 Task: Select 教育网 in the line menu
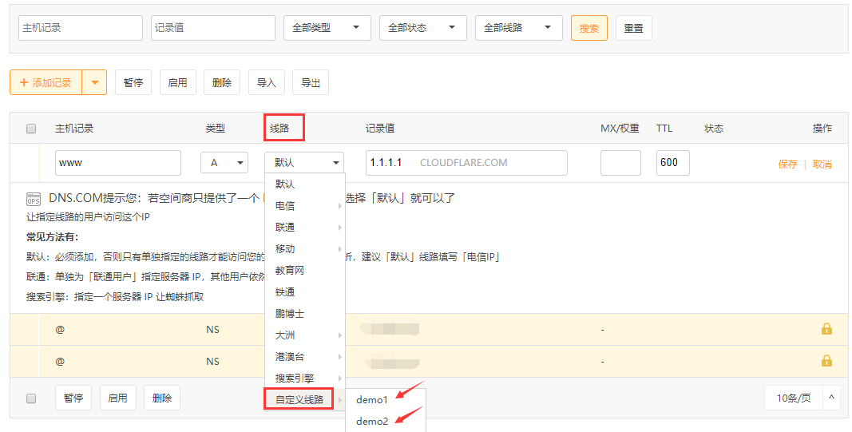(x=290, y=271)
